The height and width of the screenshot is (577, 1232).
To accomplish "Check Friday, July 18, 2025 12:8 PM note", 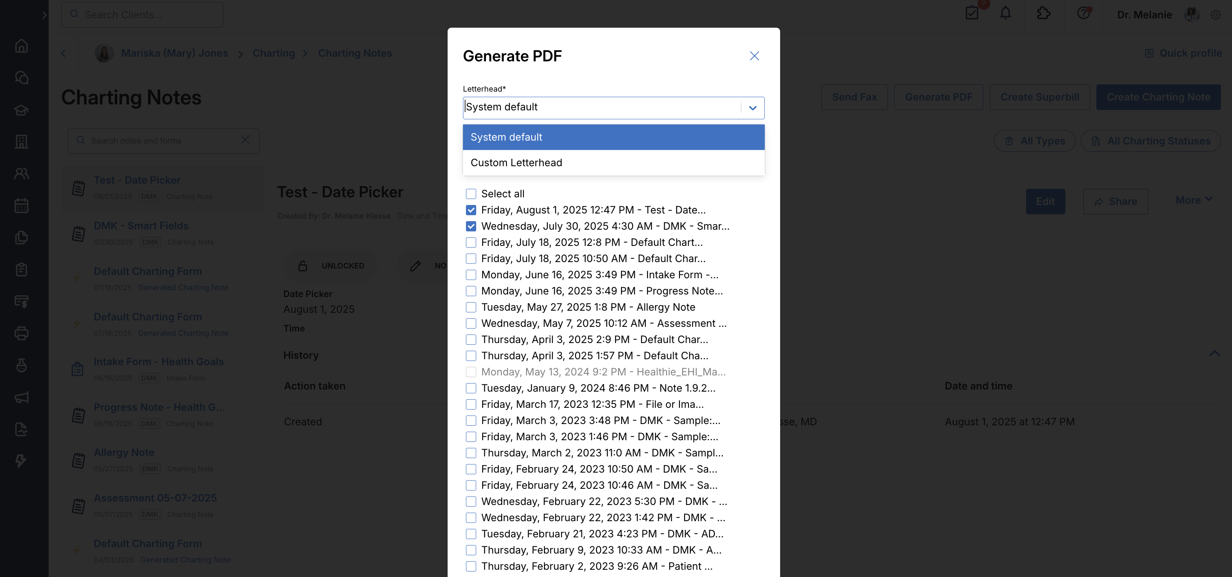I will [471, 242].
